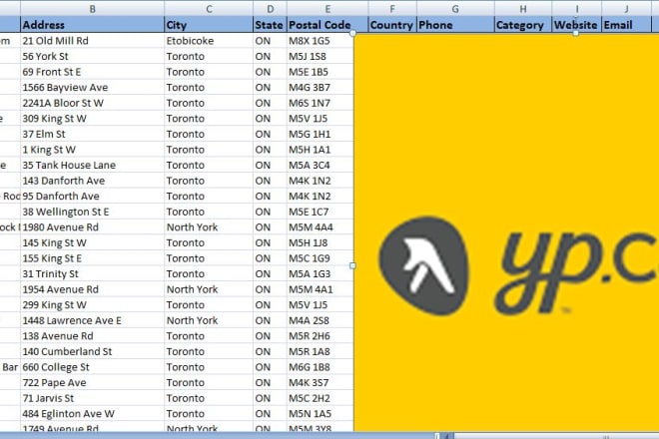Click the Country header cell

392,25
